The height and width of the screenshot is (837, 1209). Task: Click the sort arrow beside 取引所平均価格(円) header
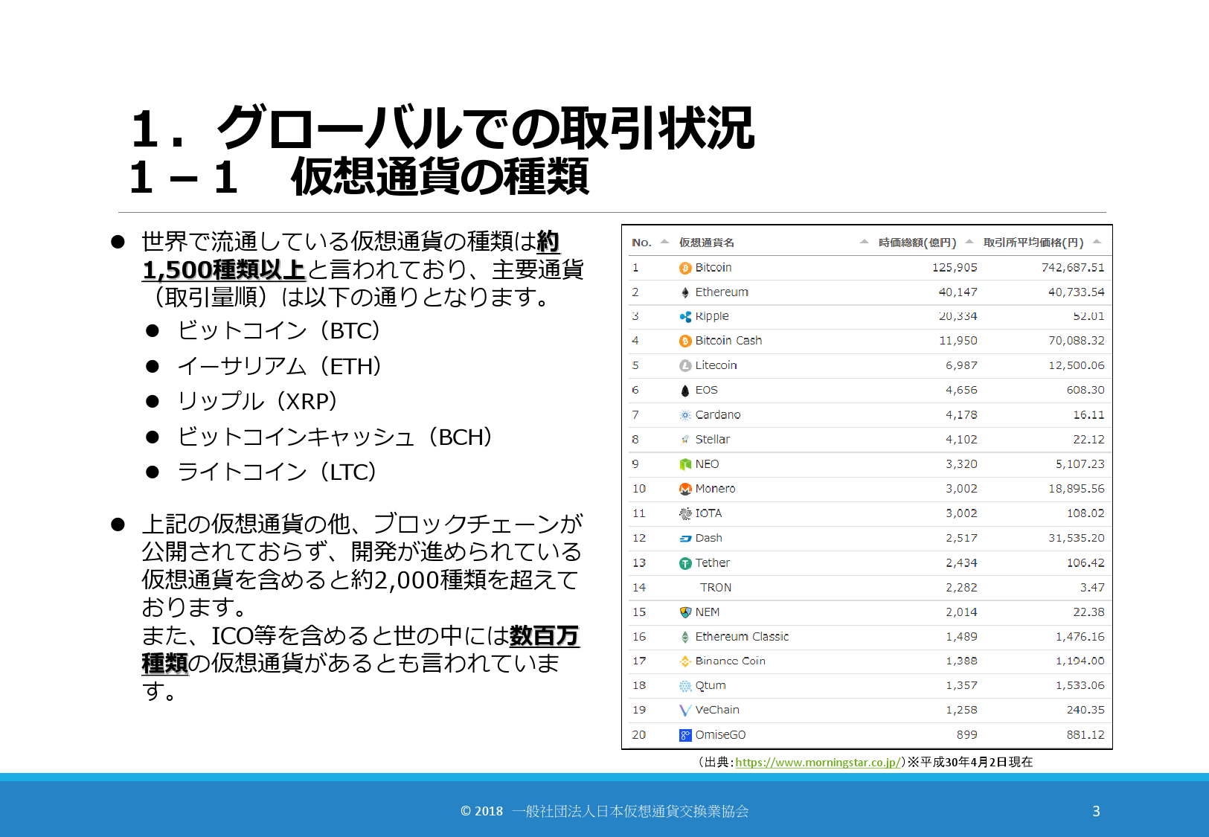[x=1097, y=242]
